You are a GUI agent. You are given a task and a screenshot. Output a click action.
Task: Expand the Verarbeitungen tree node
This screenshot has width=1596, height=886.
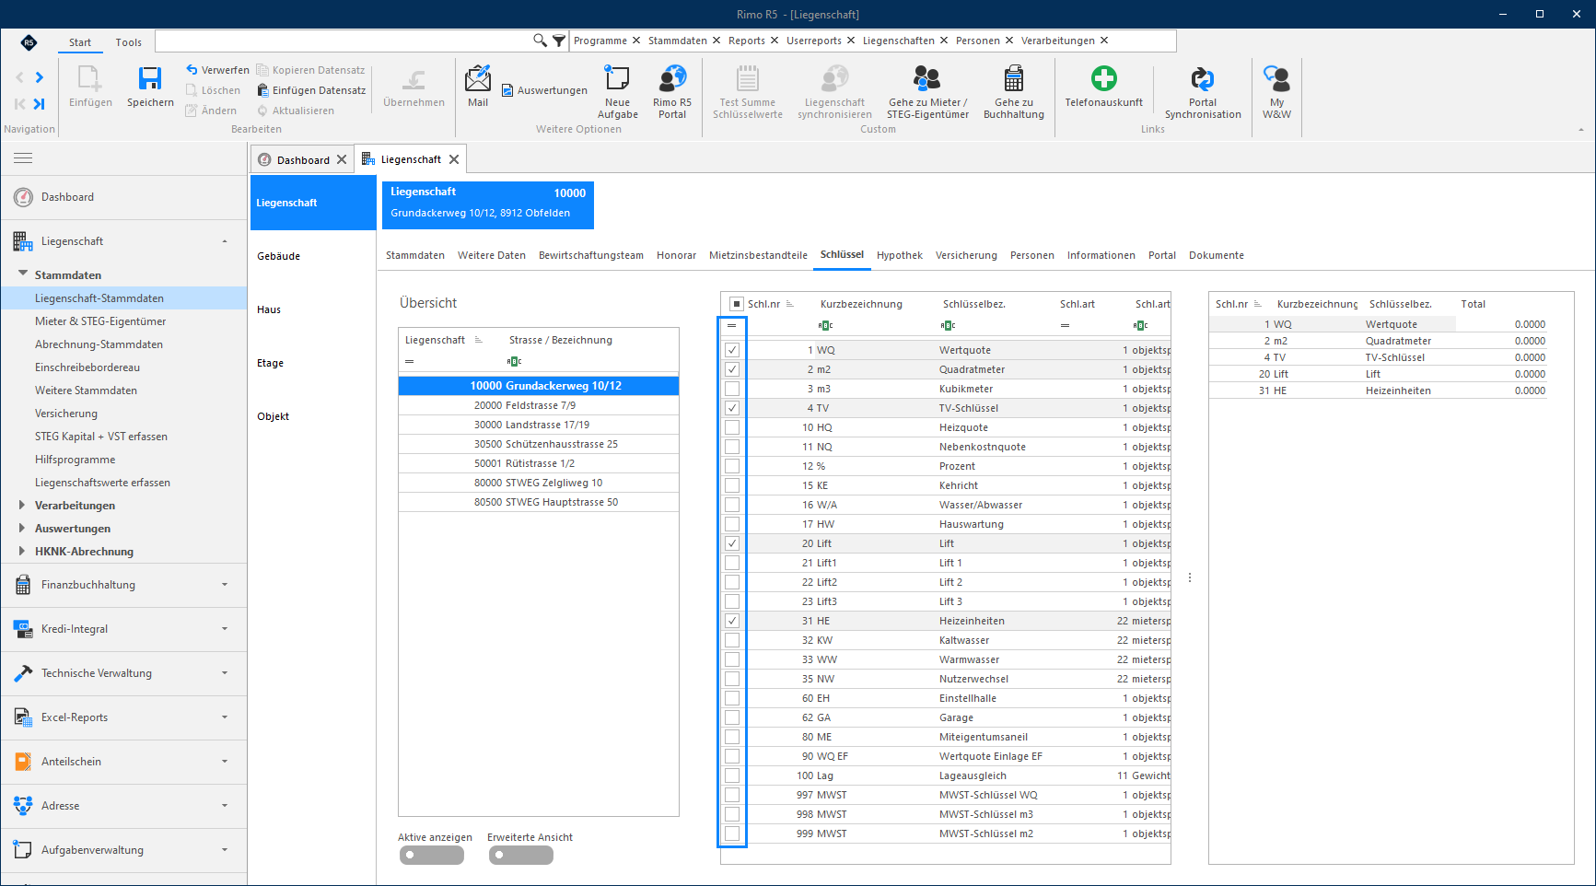[x=22, y=505]
